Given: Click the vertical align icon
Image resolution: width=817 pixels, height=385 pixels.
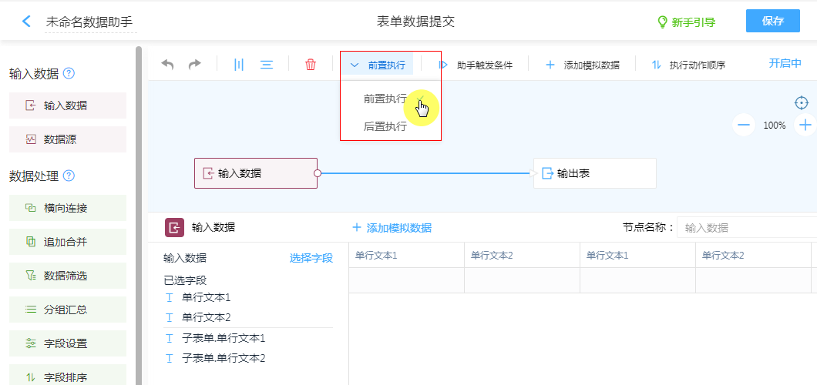Looking at the screenshot, I should click(x=239, y=65).
